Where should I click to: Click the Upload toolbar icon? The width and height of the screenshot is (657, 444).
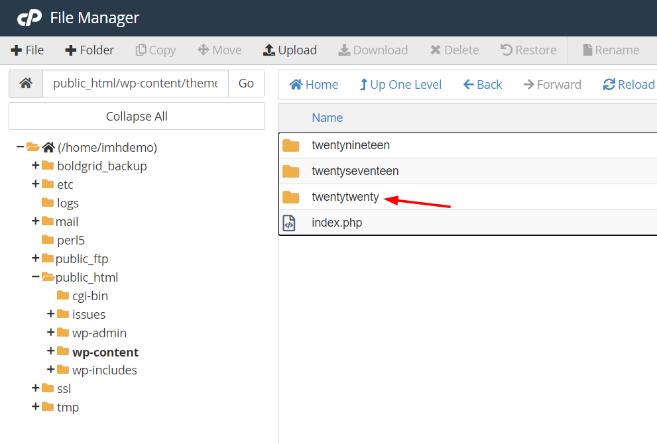269,50
